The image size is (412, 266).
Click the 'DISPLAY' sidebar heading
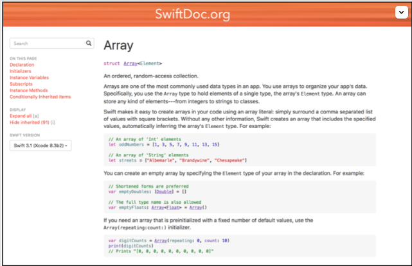click(17, 110)
